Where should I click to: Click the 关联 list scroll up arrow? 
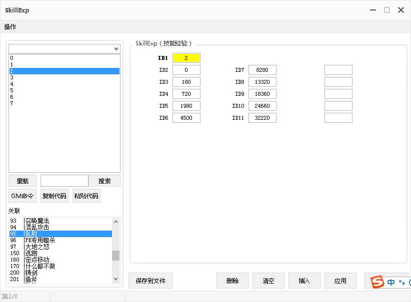(x=116, y=222)
